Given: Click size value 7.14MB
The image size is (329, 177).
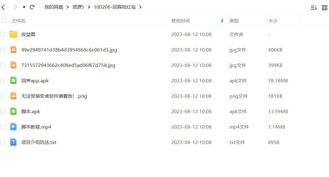Looking at the screenshot, I should pos(276,127).
